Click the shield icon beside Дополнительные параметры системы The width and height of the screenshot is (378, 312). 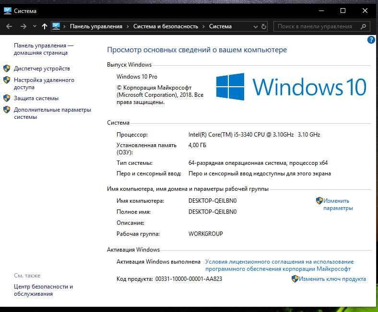pyautogui.click(x=7, y=110)
